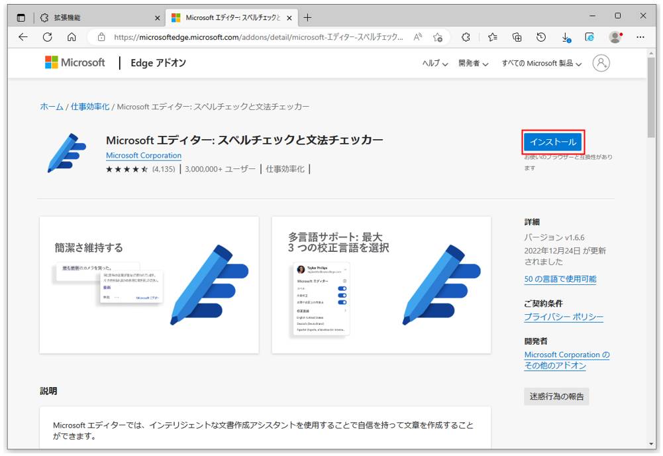
Task: Open the Settings and more ellipsis menu
Action: pyautogui.click(x=640, y=37)
